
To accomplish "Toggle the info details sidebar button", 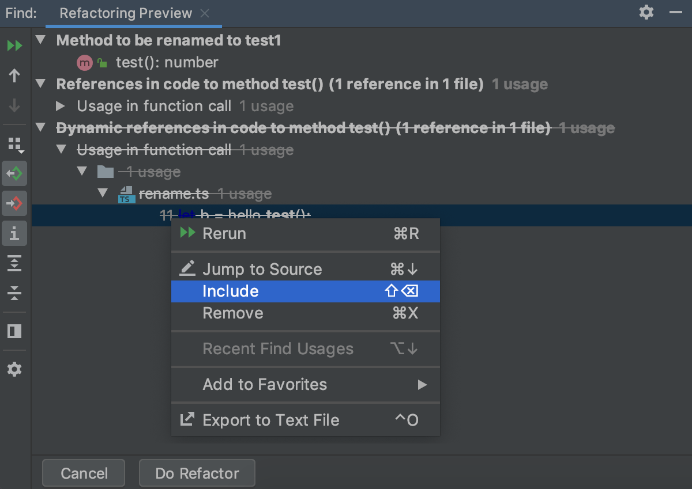I will [15, 233].
